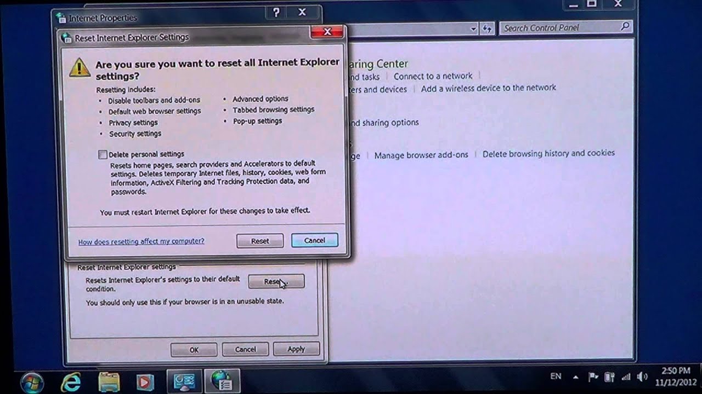The image size is (702, 394).
Task: Cancel the Reset Internet Explorer Settings dialog
Action: 314,240
